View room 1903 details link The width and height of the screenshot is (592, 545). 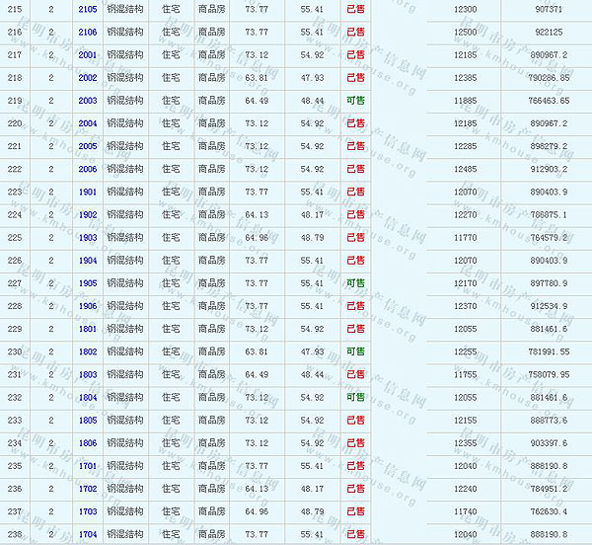[87, 238]
